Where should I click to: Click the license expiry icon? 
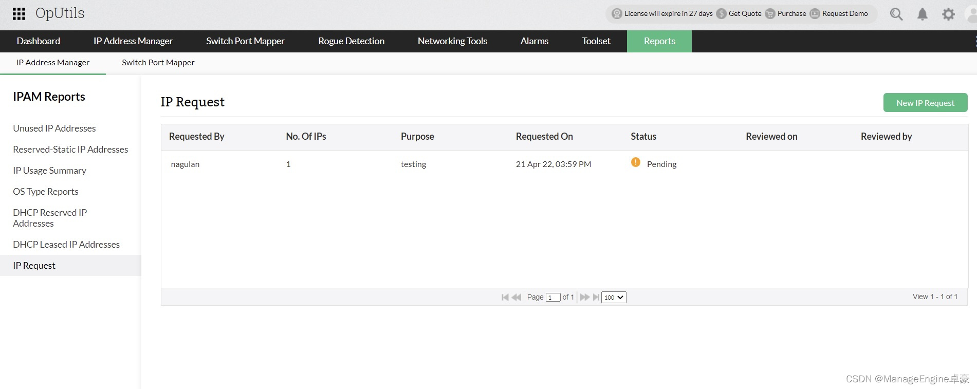(x=617, y=14)
